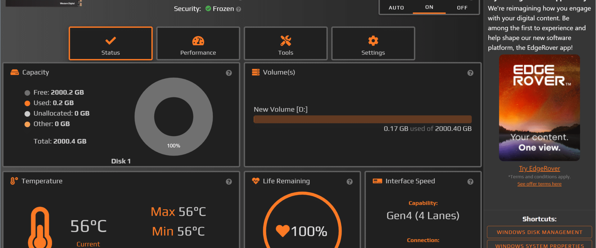Click the Other: 0 GB entry
Screen dimensions: 596x248
52,124
